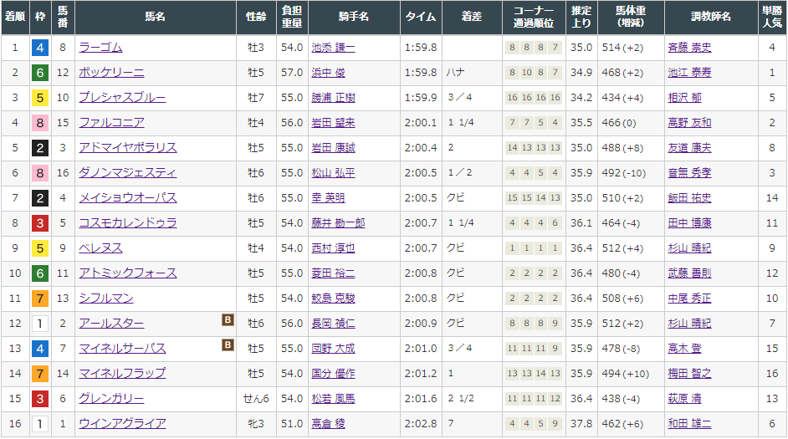
Task: Select jockey 団野 大成
Action: coord(333,349)
